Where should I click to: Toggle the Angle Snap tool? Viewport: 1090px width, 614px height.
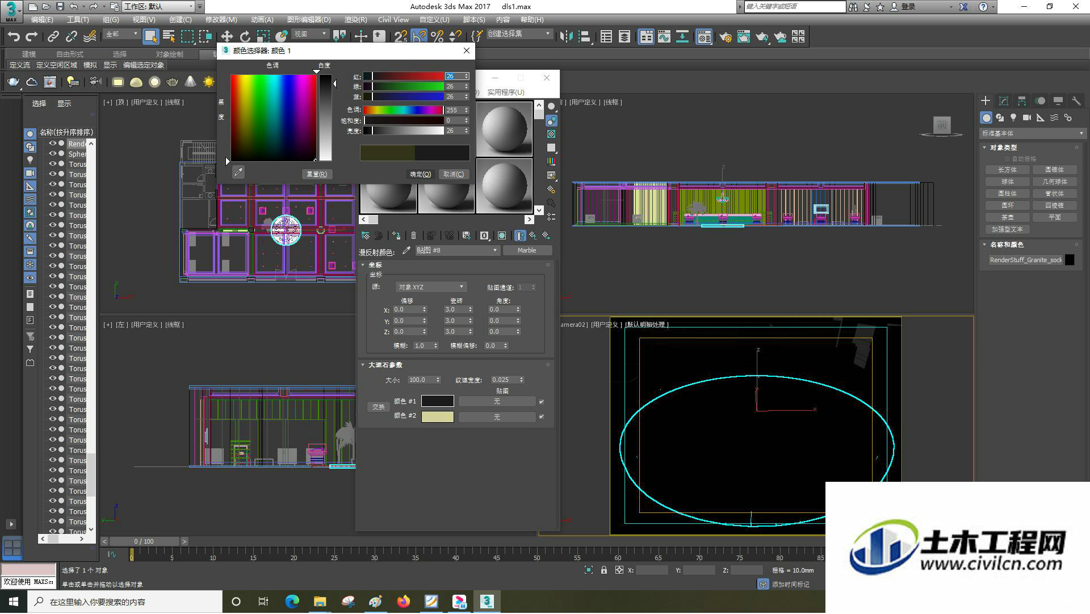tap(419, 37)
